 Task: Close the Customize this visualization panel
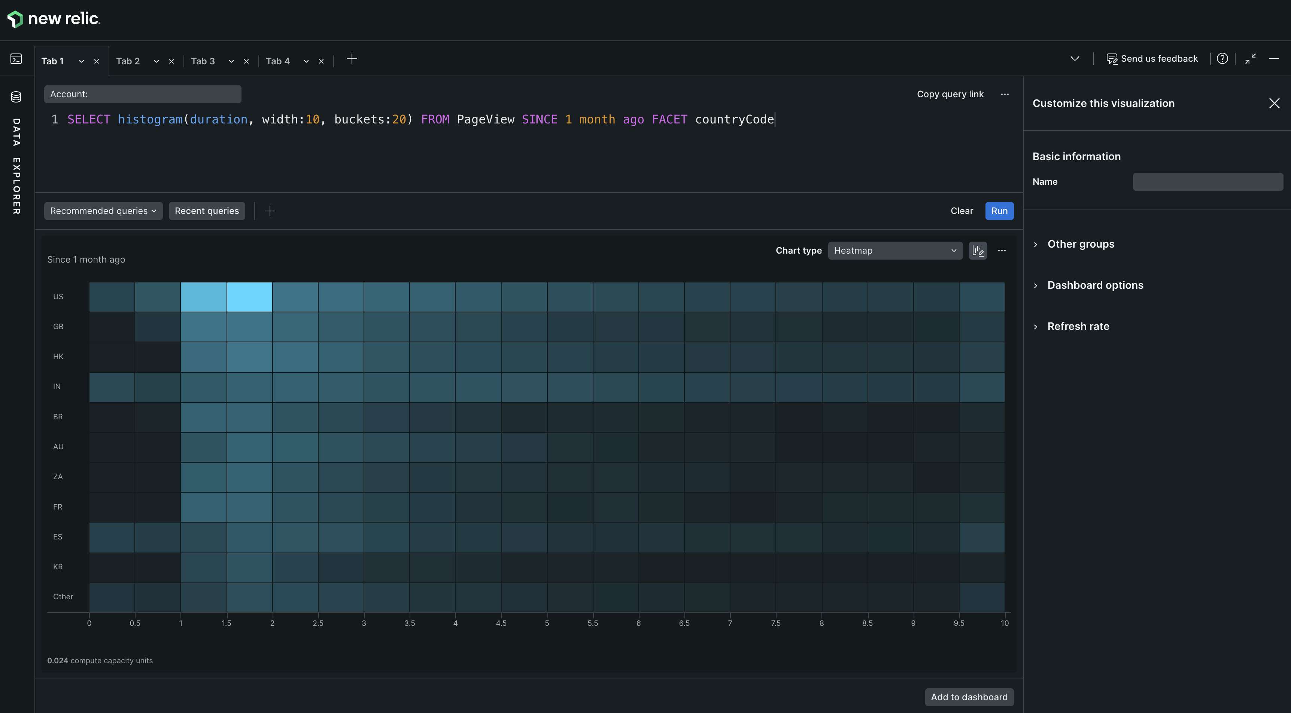(x=1275, y=103)
